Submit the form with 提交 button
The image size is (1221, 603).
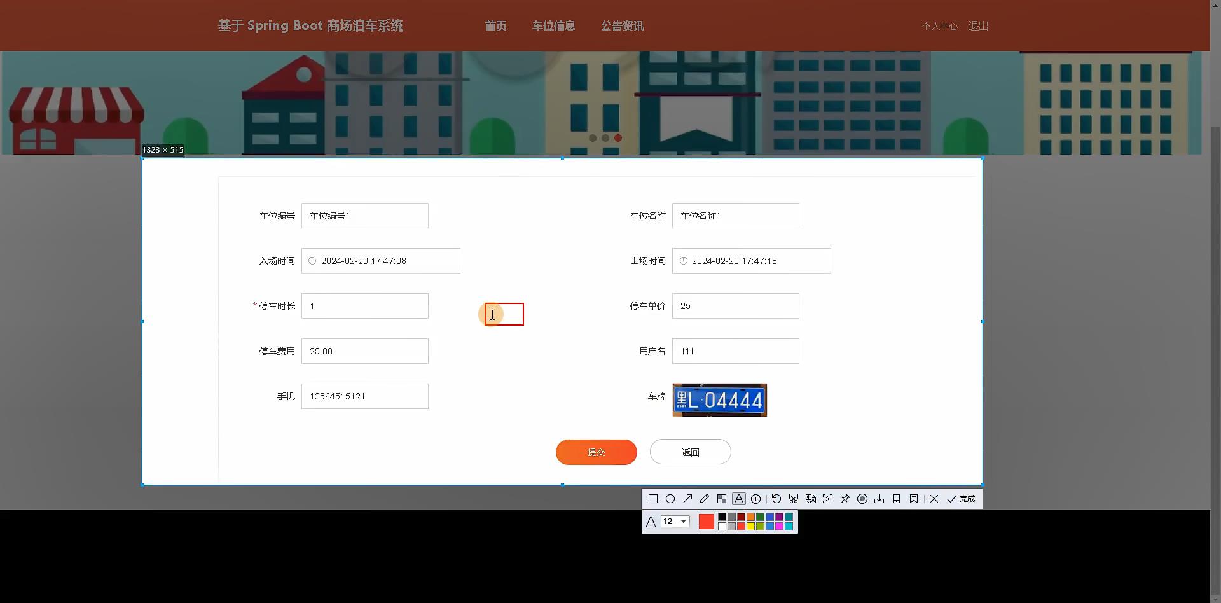click(596, 452)
